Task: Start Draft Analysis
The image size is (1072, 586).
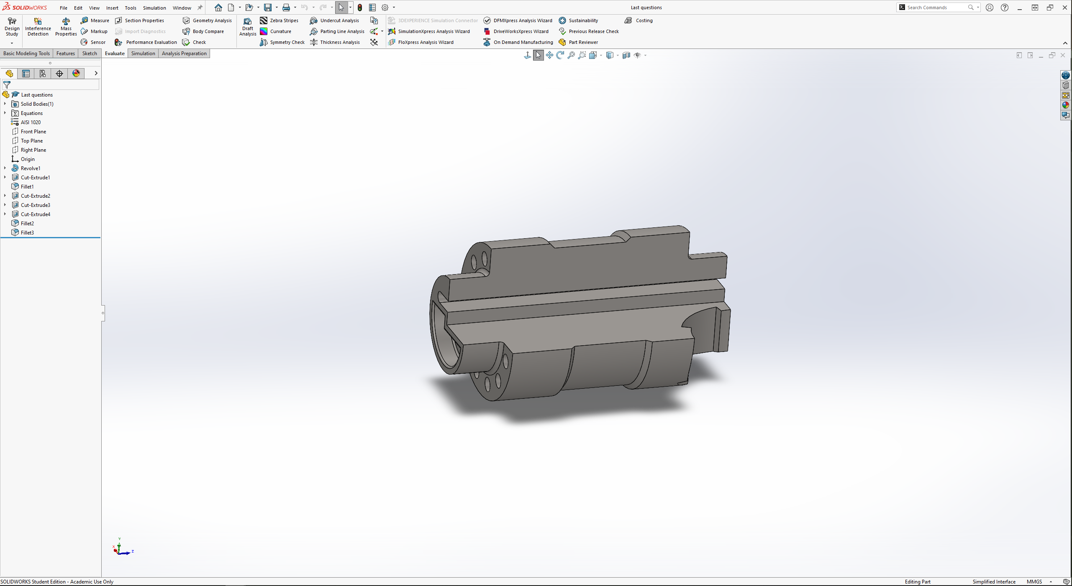Action: pyautogui.click(x=248, y=27)
